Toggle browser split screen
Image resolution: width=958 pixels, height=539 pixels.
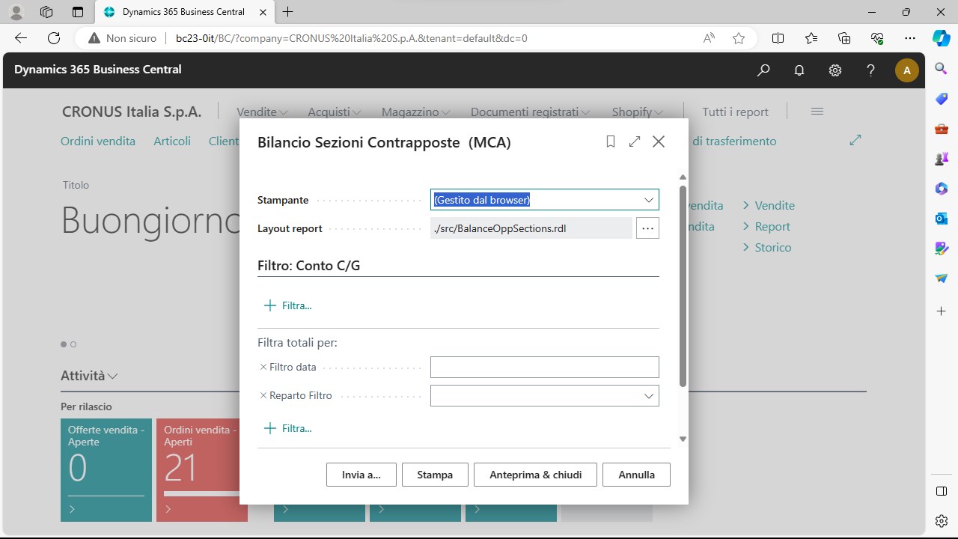(x=778, y=38)
